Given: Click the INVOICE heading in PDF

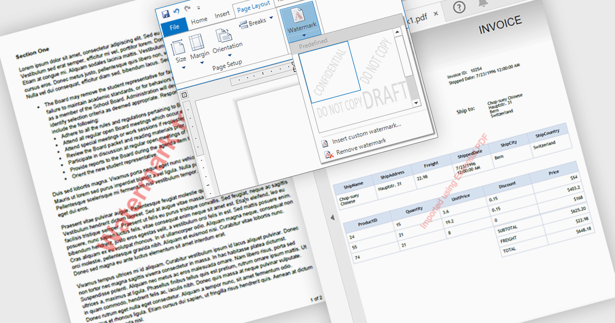Looking at the screenshot, I should coord(500,25).
